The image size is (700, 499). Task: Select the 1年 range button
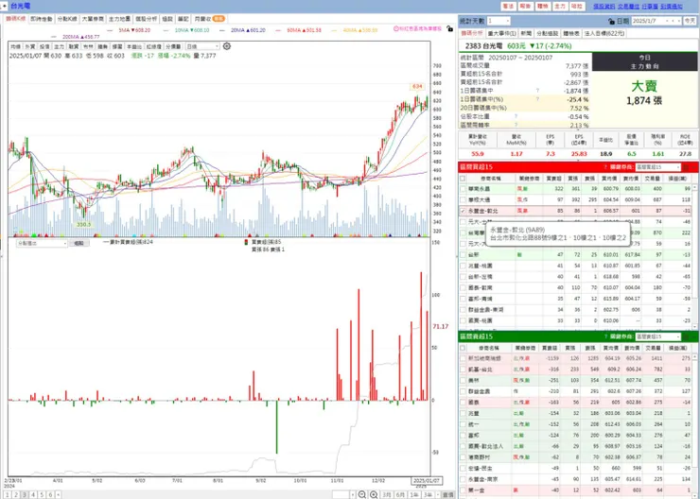413,494
